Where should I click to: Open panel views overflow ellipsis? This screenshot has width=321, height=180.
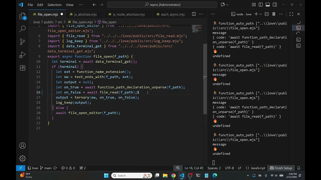click(x=213, y=14)
